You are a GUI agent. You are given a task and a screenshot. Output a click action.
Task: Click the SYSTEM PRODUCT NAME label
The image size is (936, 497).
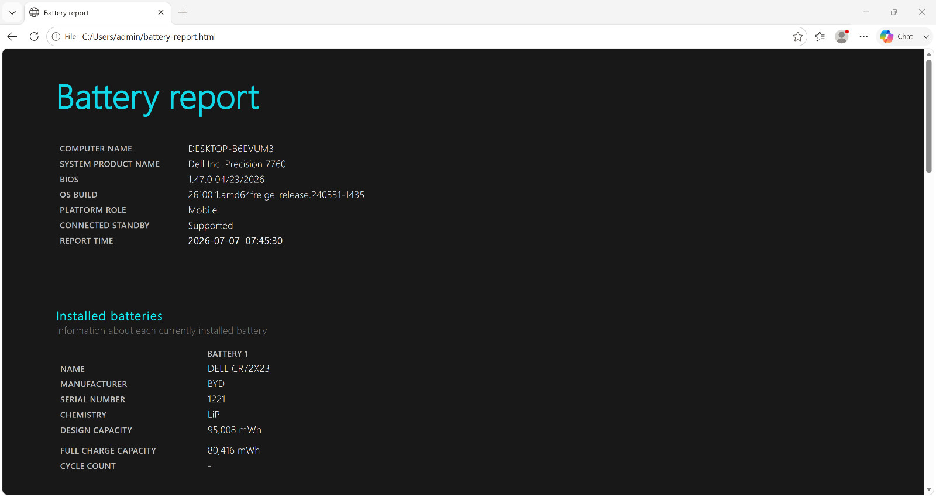coord(109,164)
